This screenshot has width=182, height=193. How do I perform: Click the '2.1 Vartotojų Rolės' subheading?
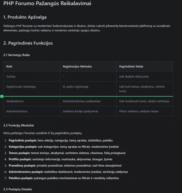16,55
